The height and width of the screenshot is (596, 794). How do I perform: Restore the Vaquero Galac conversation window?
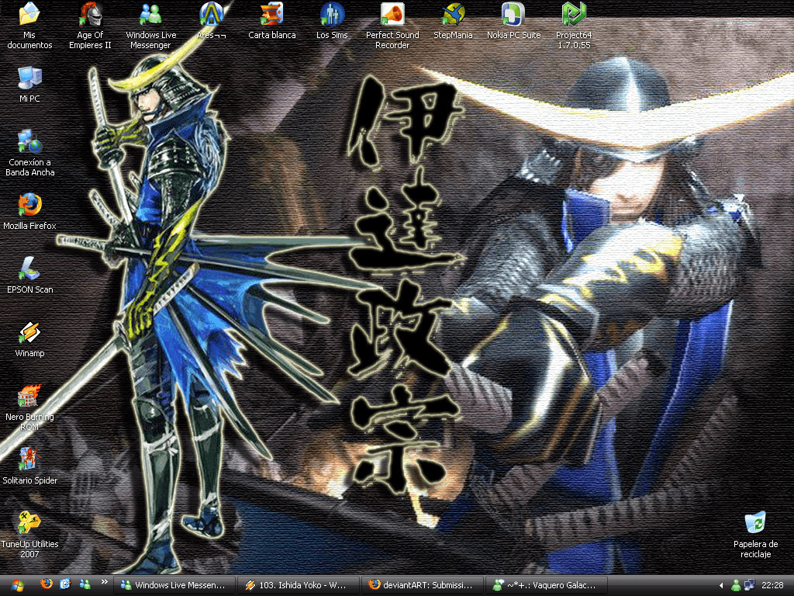(545, 585)
